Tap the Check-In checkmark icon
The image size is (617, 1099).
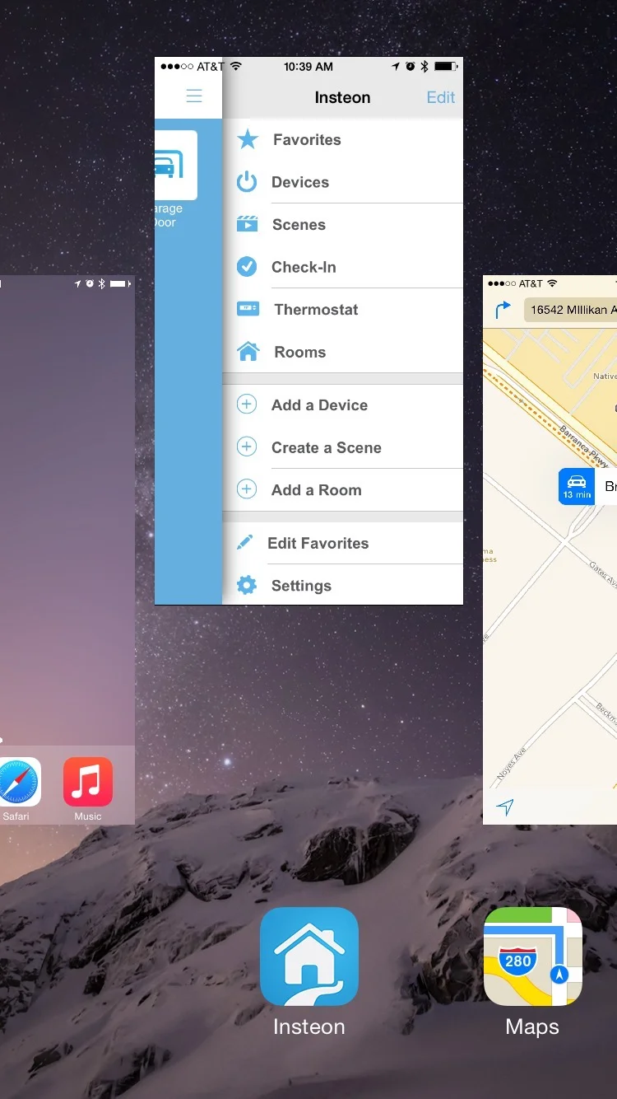pyautogui.click(x=247, y=267)
